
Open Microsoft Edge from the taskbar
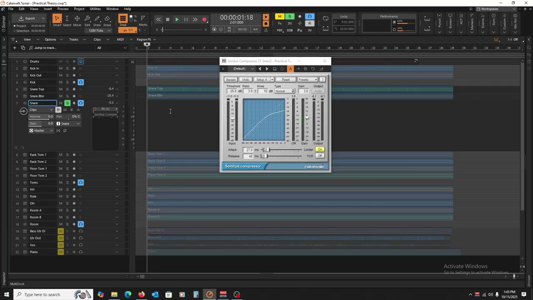(128, 295)
